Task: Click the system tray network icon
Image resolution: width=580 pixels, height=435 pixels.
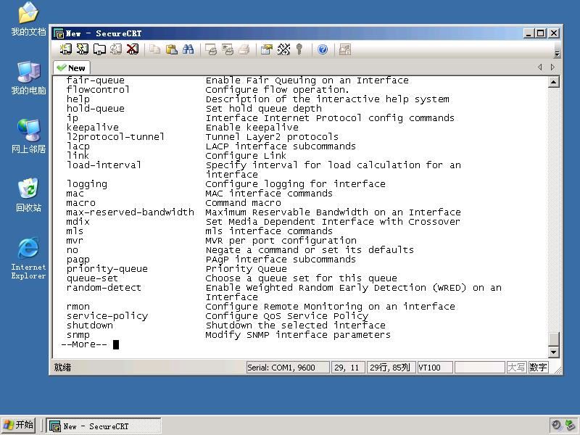Action: click(x=570, y=425)
